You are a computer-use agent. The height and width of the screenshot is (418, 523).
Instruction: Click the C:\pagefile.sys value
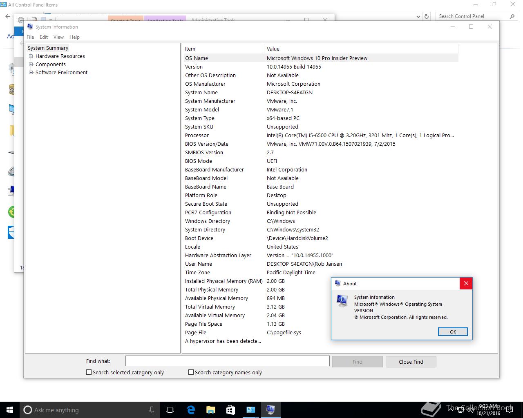click(x=284, y=333)
